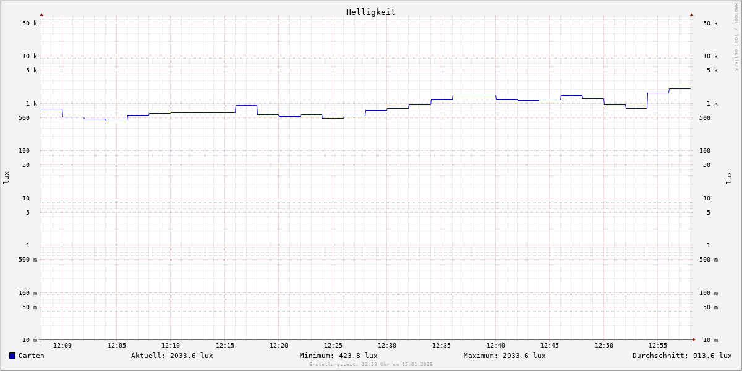Viewport: 742px width, 371px height.
Task: Click the red arrowhead atop the left axis
Action: tap(41, 14)
